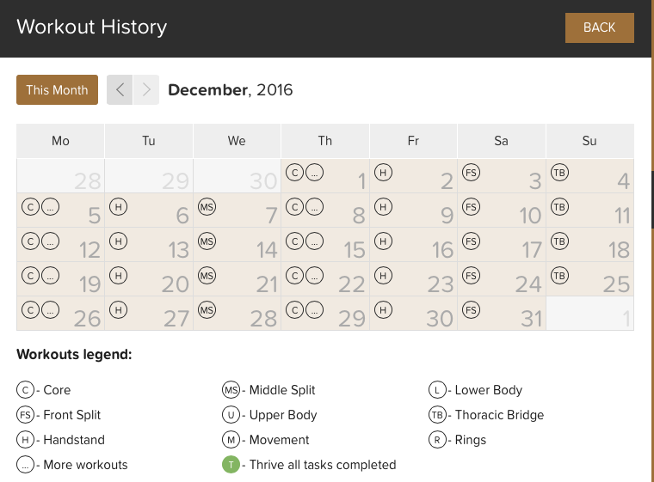
Task: Click the Upper Body legend icon
Action: (231, 415)
